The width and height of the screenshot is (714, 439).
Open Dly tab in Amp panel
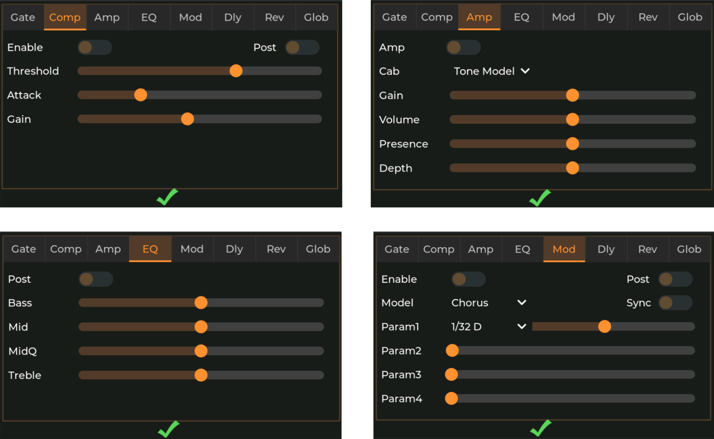click(x=606, y=17)
